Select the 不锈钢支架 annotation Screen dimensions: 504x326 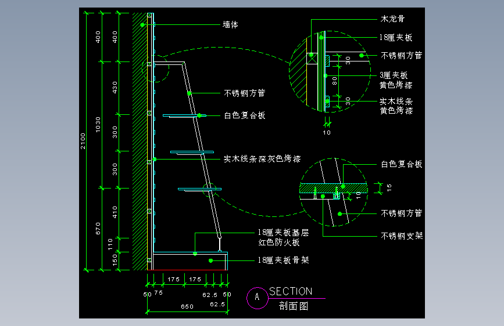tap(402, 236)
